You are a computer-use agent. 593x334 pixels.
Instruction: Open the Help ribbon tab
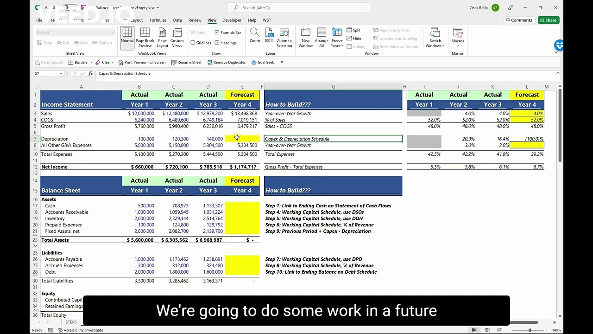click(252, 20)
